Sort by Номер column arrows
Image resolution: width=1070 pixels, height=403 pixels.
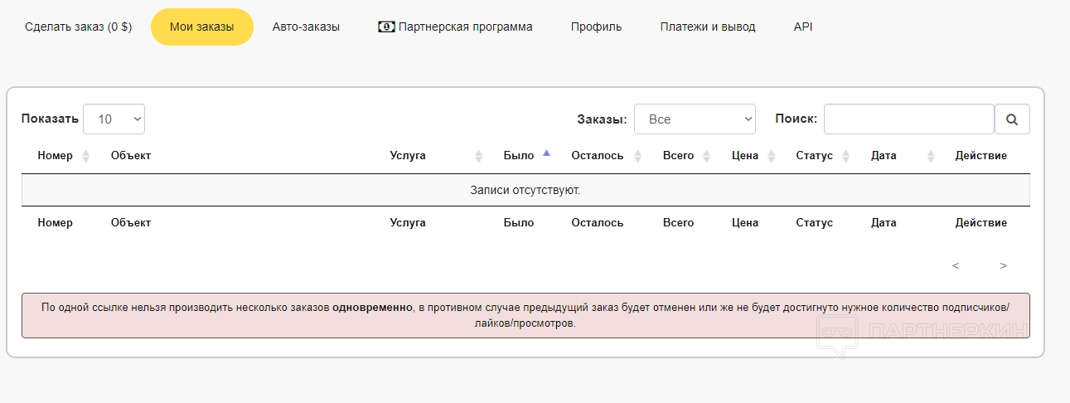point(86,156)
